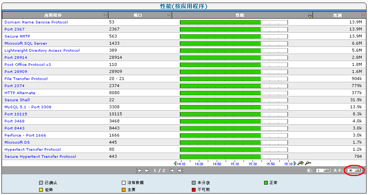Open the page number dropdown
Screen dimensions: 368x195
coord(323,170)
